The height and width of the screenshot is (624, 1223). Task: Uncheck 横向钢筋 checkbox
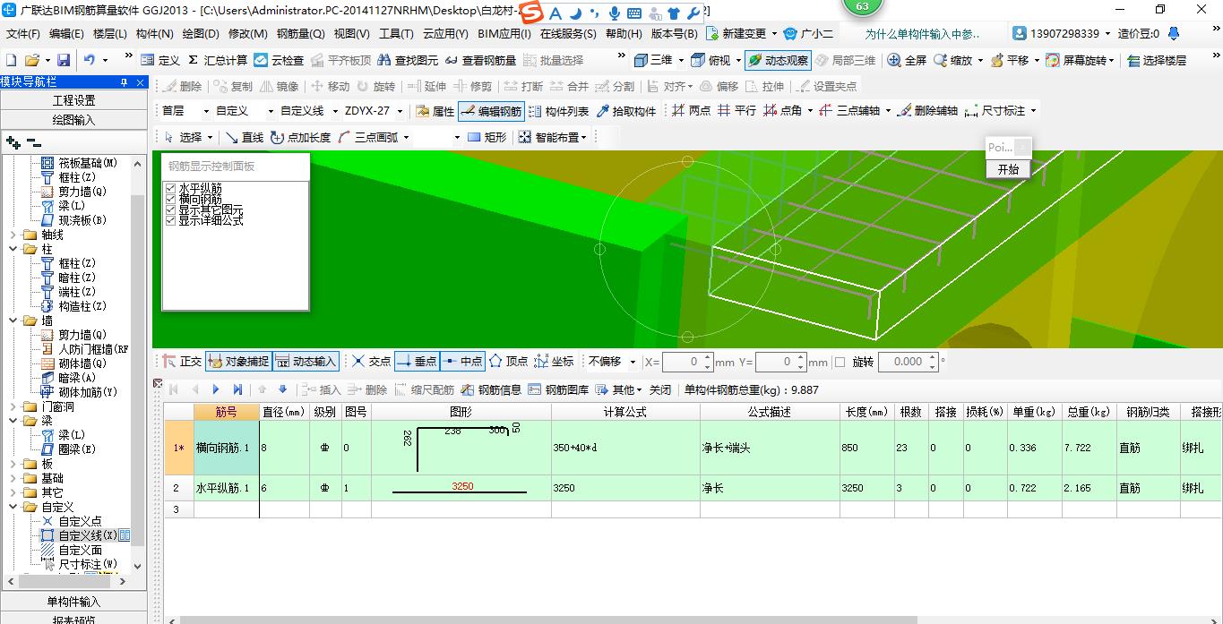point(170,199)
